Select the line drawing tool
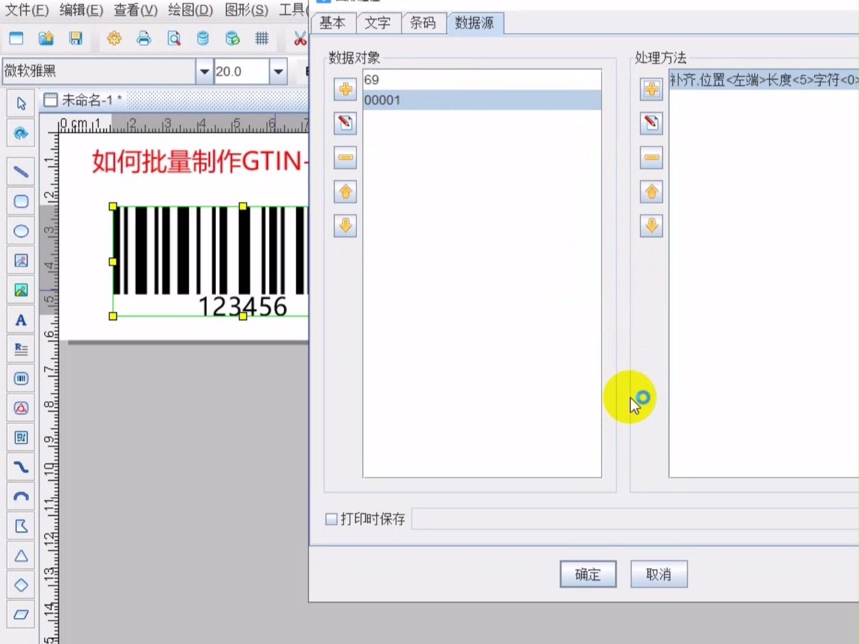 (x=21, y=172)
